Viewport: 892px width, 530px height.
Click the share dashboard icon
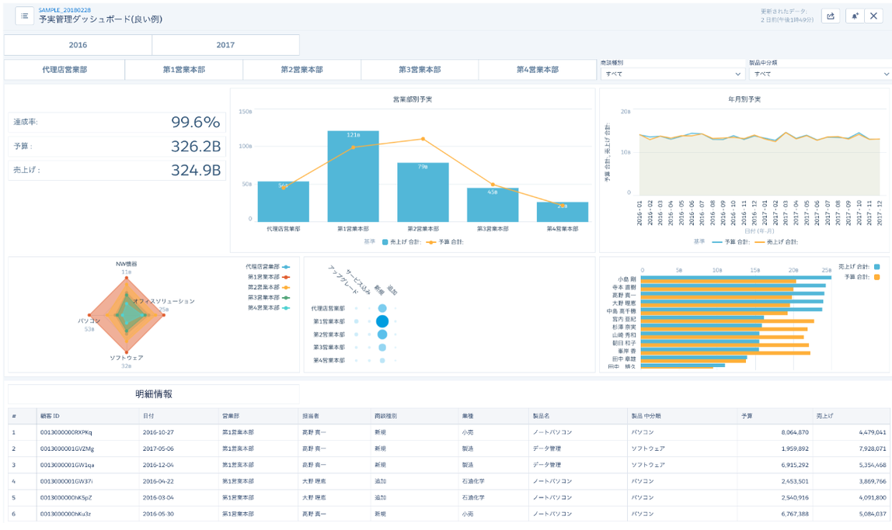point(831,16)
